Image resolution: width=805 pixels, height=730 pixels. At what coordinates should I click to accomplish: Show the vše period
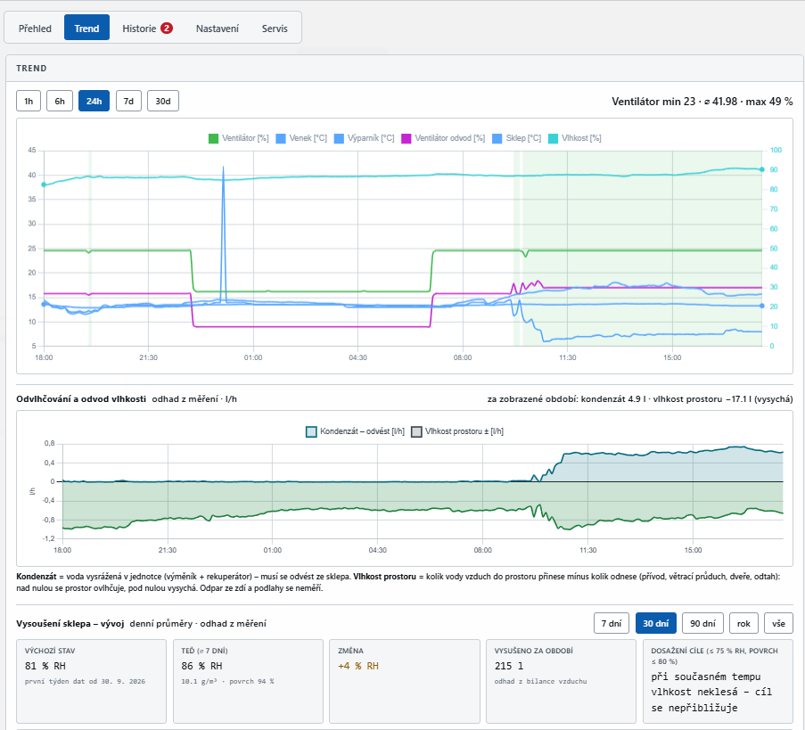click(778, 623)
